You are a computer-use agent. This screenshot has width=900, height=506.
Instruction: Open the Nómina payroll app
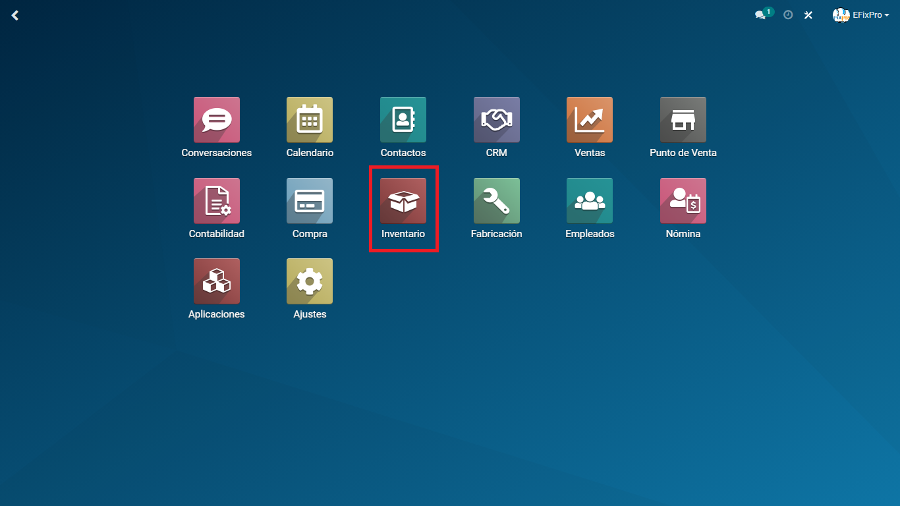point(683,201)
